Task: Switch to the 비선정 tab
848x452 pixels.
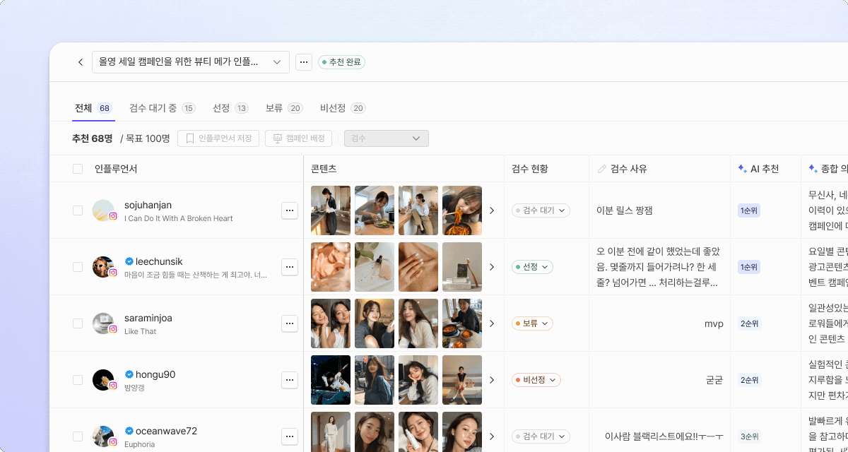Action: coord(343,108)
